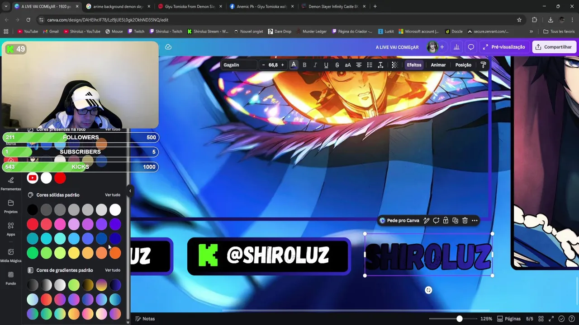This screenshot has width=579, height=325.
Task: Click the Pede pro Canva assistant button
Action: tap(399, 221)
